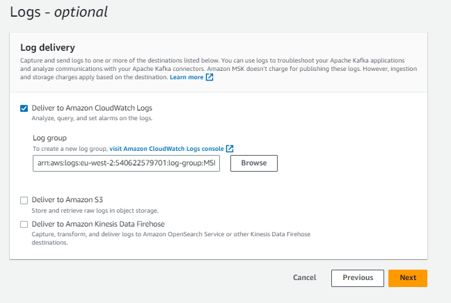Click the "Logs - optional" page title

tap(58, 12)
